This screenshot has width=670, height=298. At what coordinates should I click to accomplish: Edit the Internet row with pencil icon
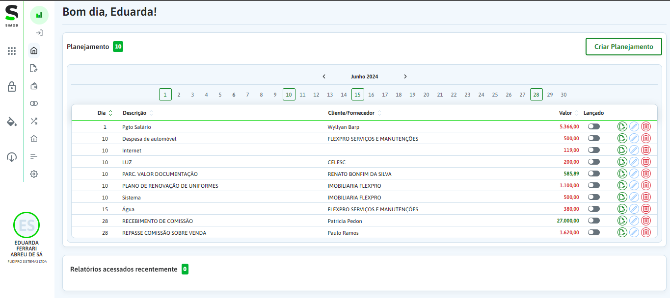[x=634, y=150]
